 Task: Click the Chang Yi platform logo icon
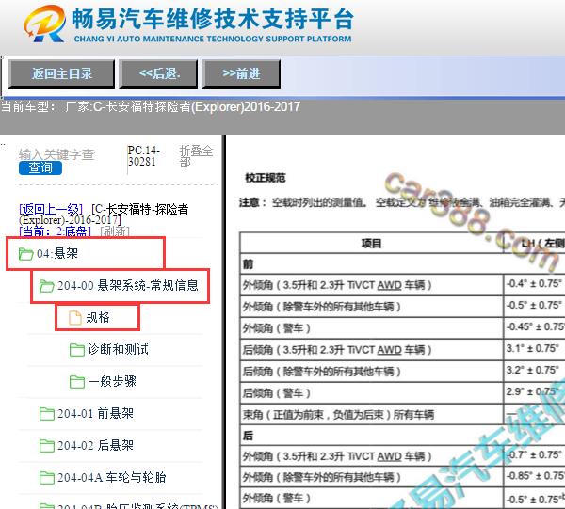point(45,24)
